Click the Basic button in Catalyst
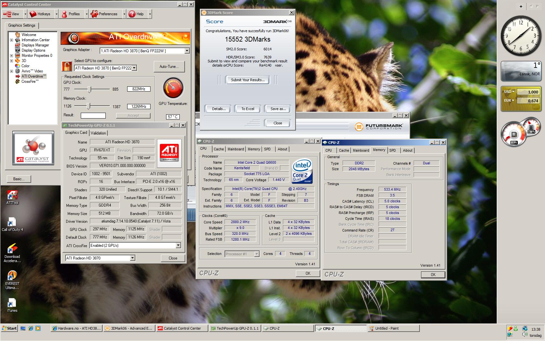 coord(19,179)
